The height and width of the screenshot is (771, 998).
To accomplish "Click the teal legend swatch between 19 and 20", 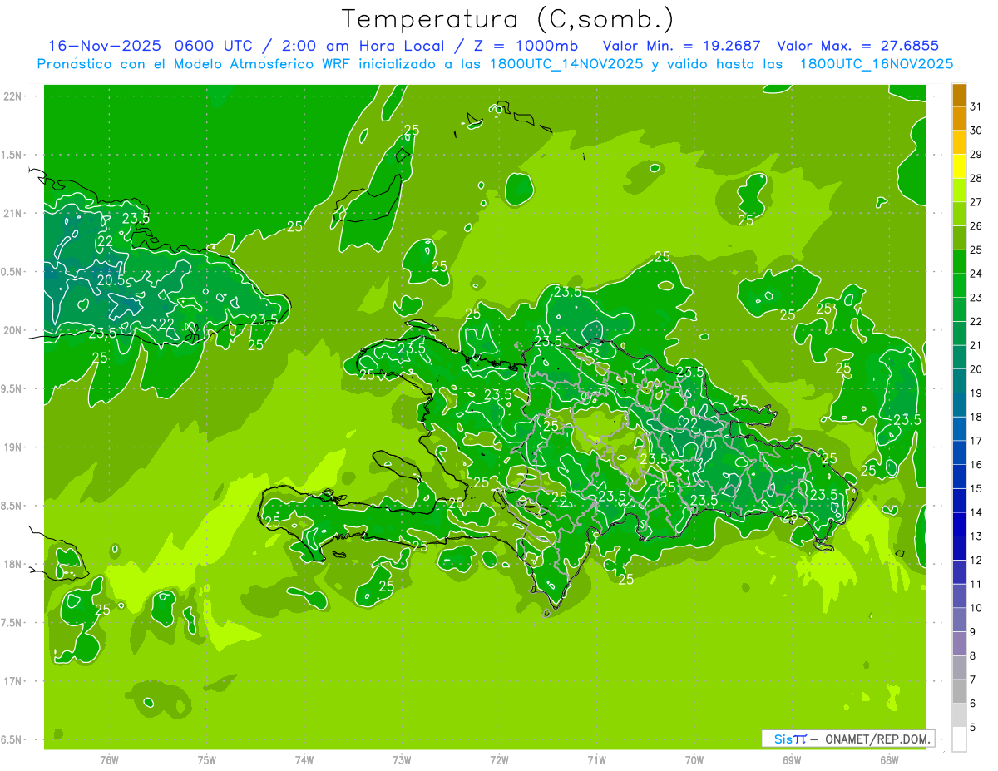I will tap(959, 381).
